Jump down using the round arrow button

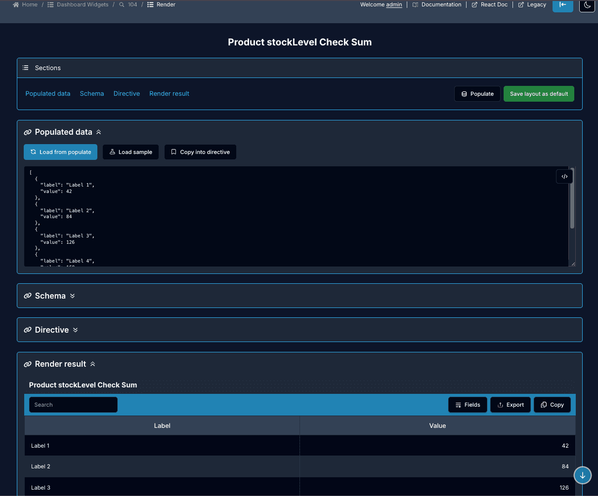[x=583, y=475]
